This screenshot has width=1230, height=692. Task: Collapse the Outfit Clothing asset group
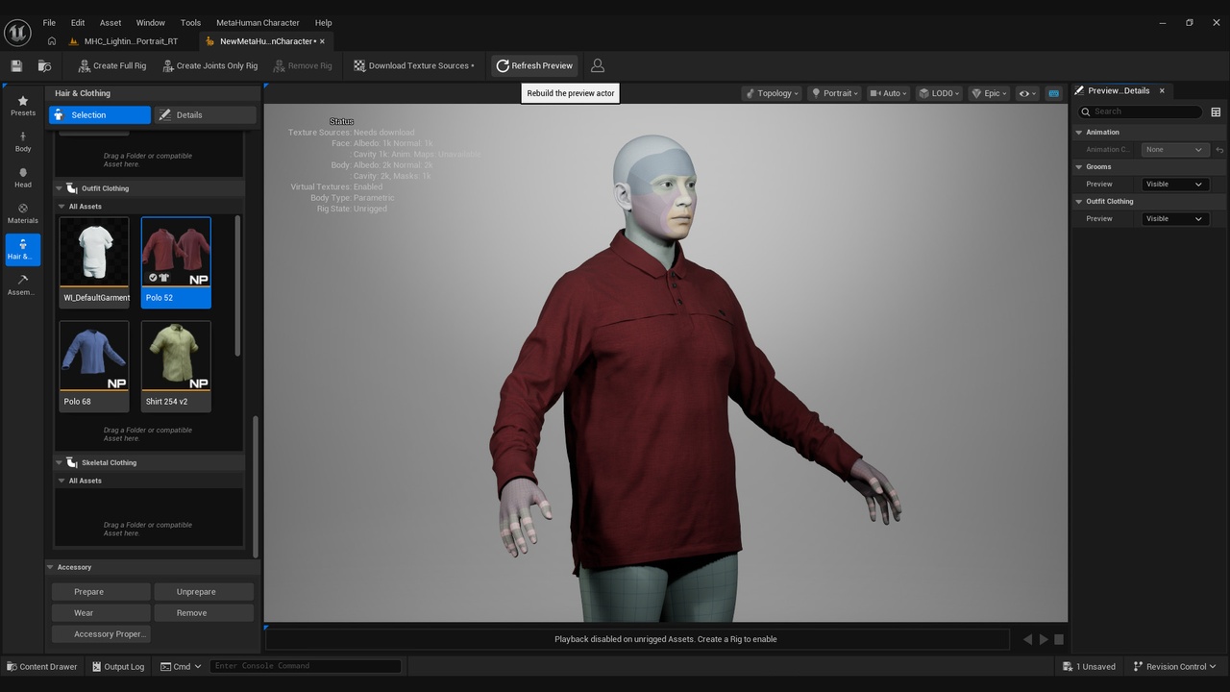[x=59, y=188]
